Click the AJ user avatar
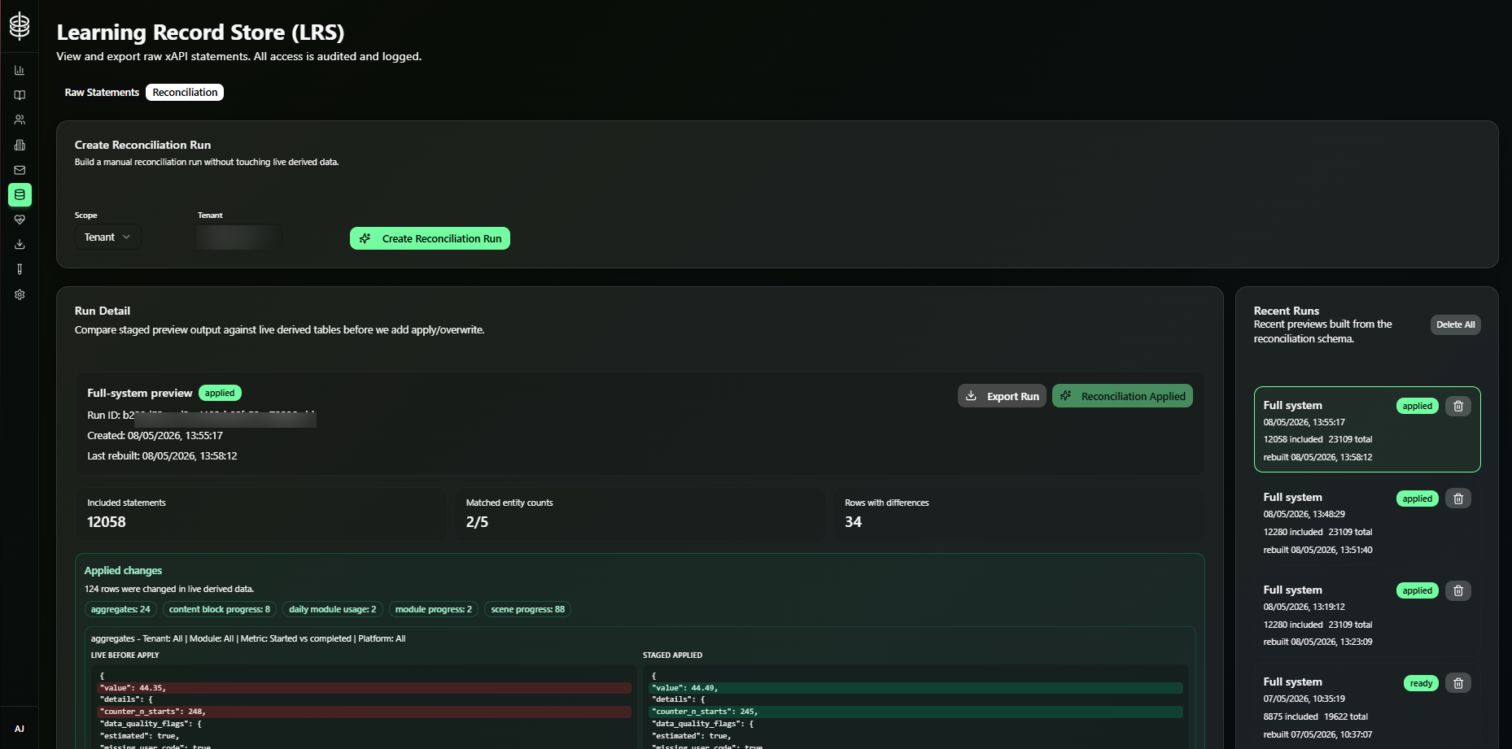 tap(20, 729)
